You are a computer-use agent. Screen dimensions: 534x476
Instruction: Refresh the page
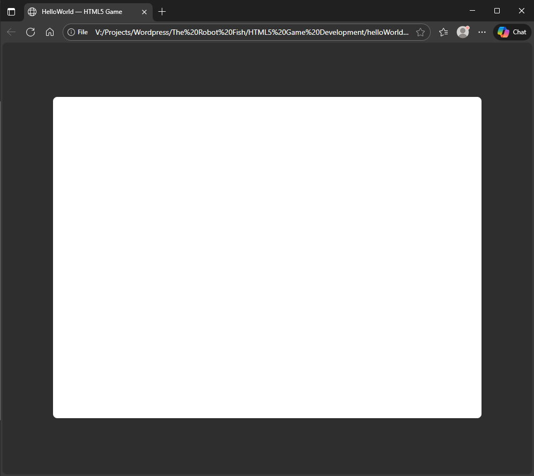31,32
